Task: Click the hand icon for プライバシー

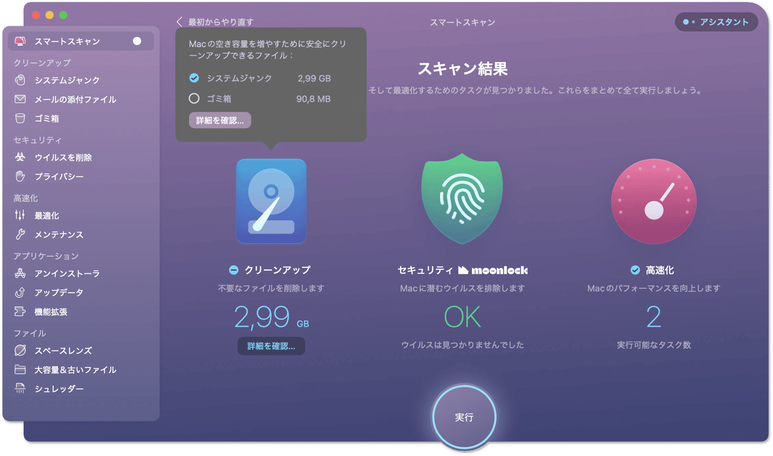Action: [x=20, y=176]
